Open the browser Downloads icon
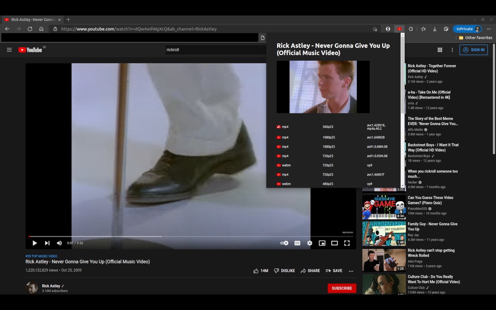 point(435,29)
